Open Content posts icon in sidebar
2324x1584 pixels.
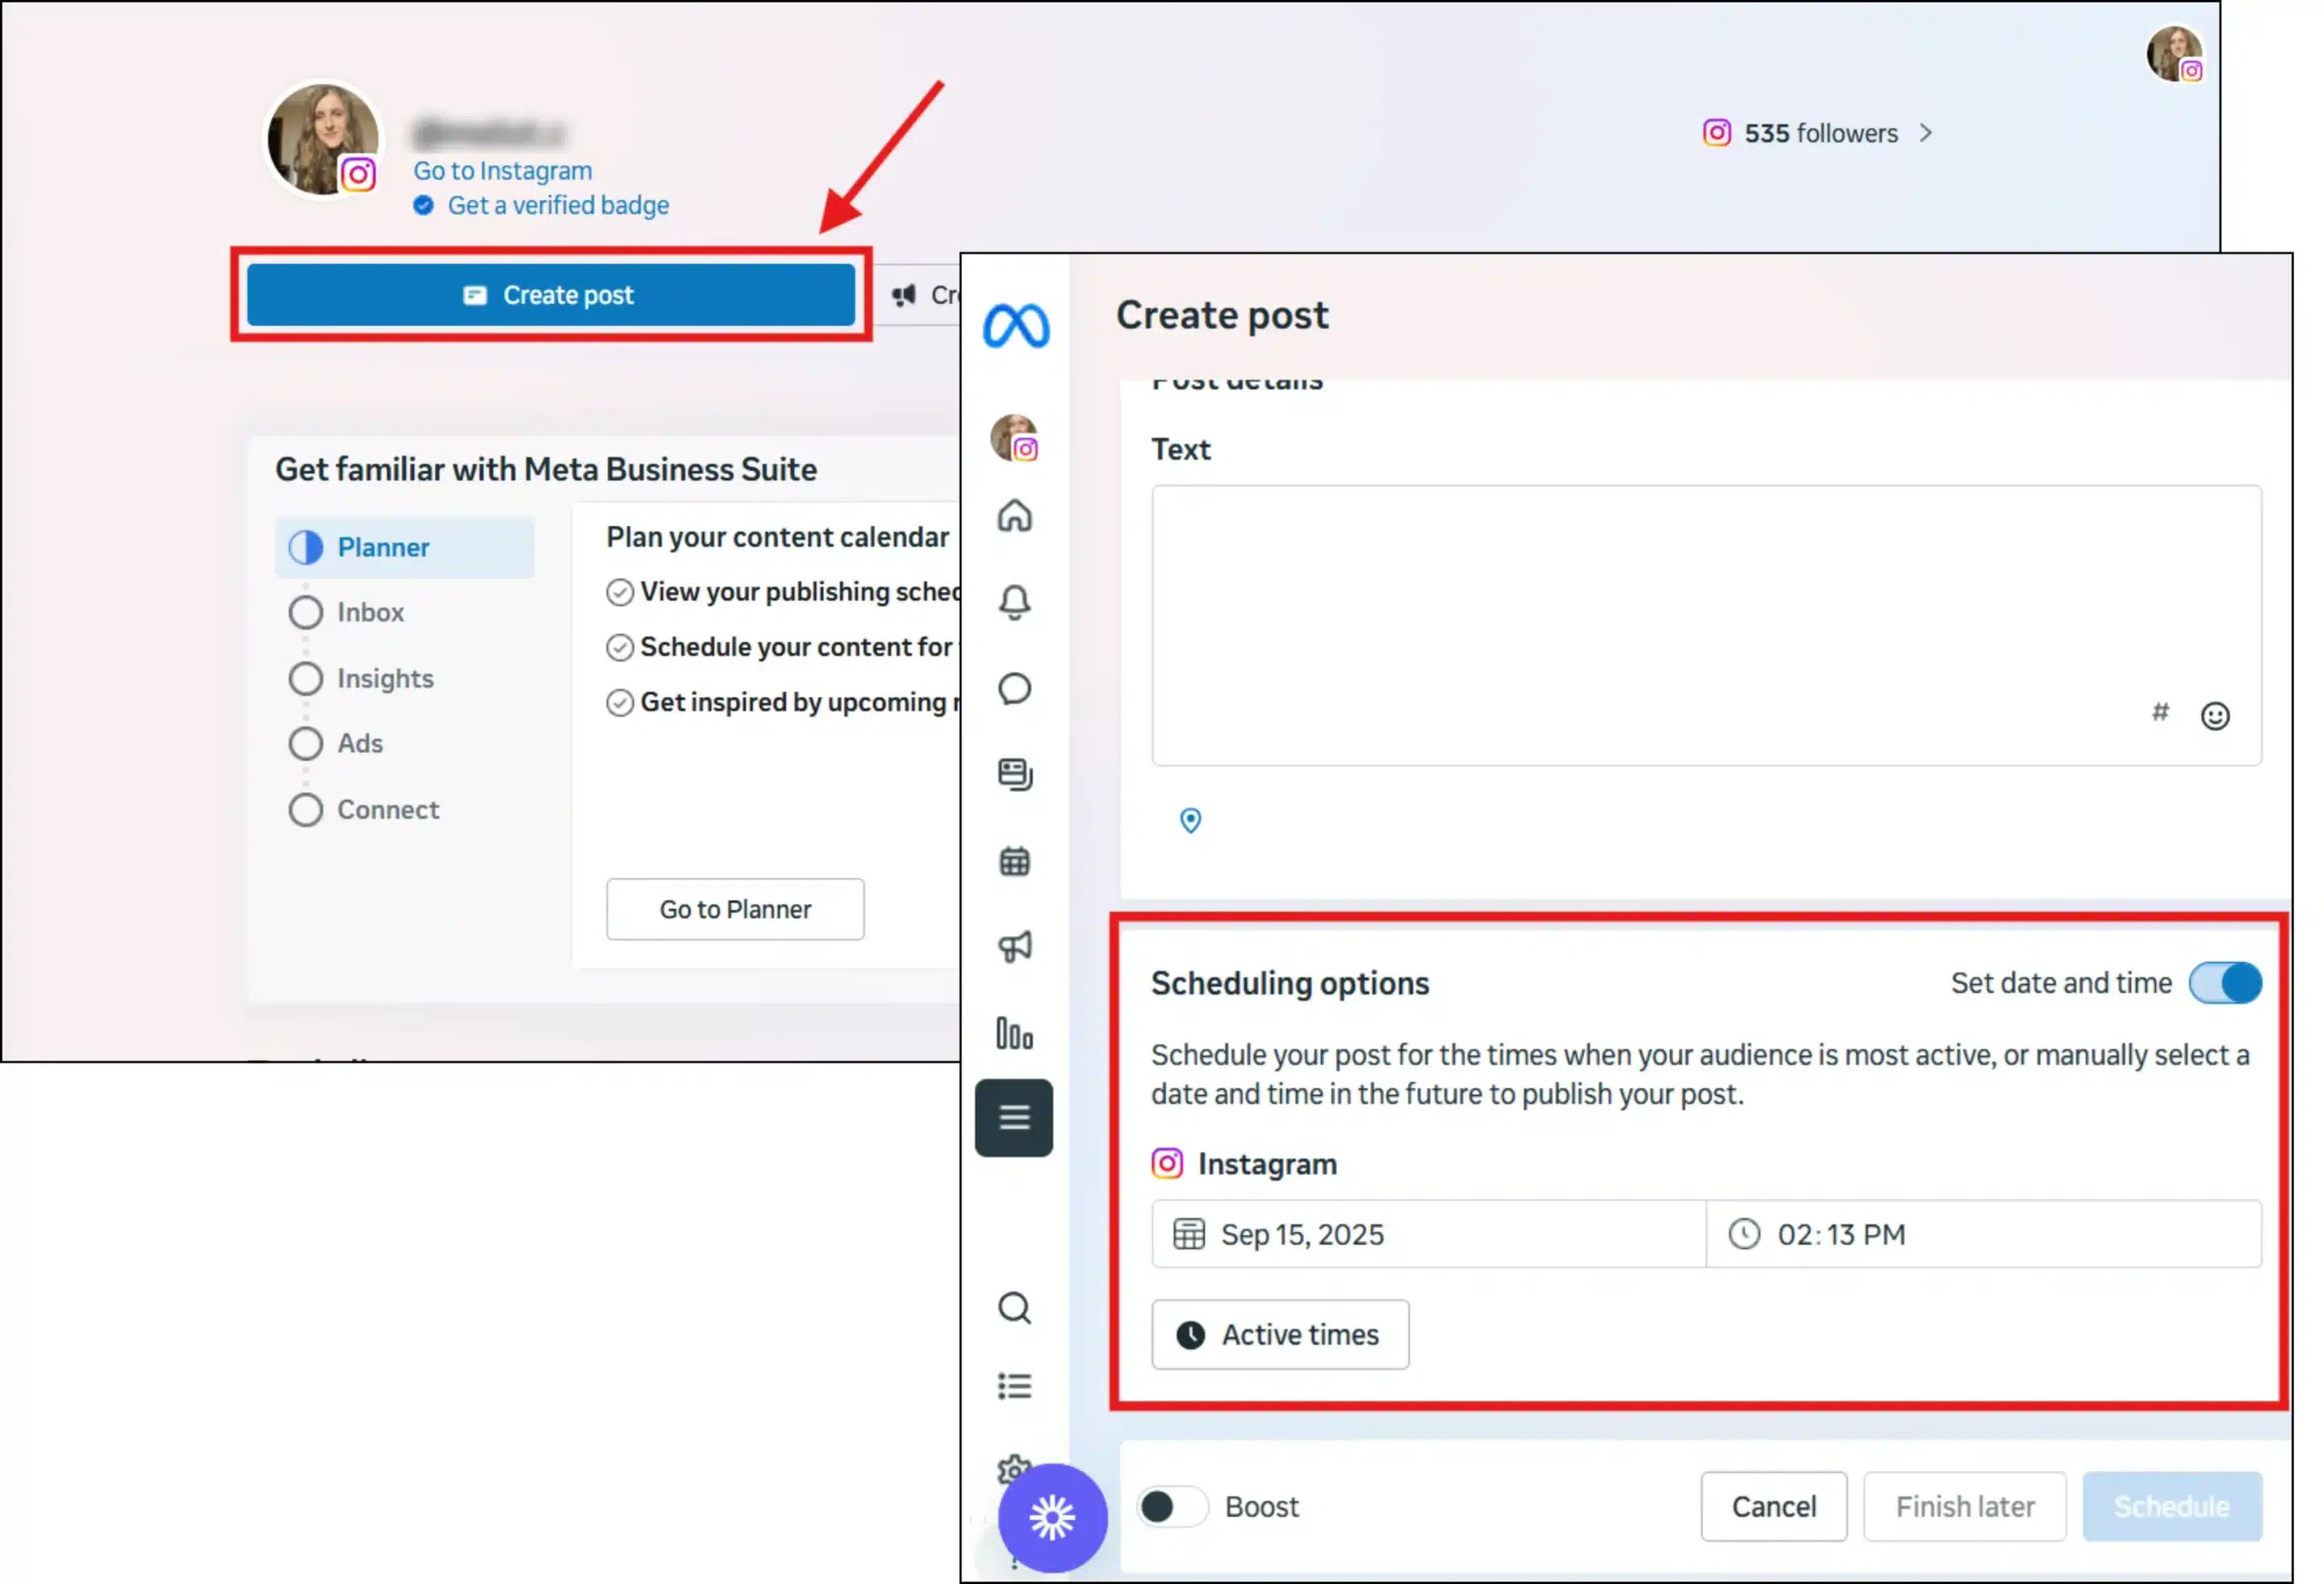point(1014,774)
